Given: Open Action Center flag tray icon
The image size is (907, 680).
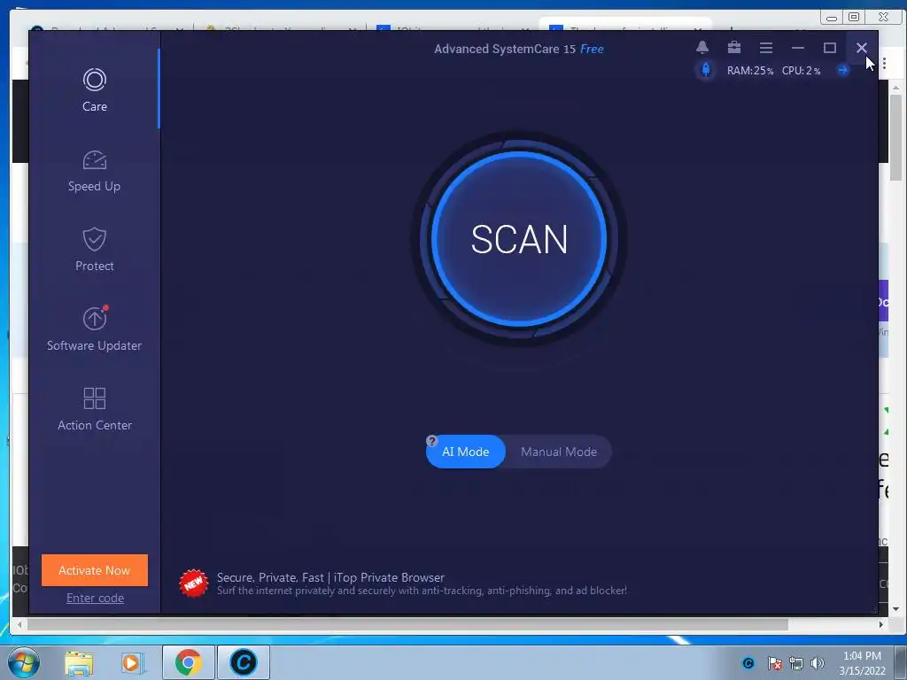Looking at the screenshot, I should pos(774,663).
